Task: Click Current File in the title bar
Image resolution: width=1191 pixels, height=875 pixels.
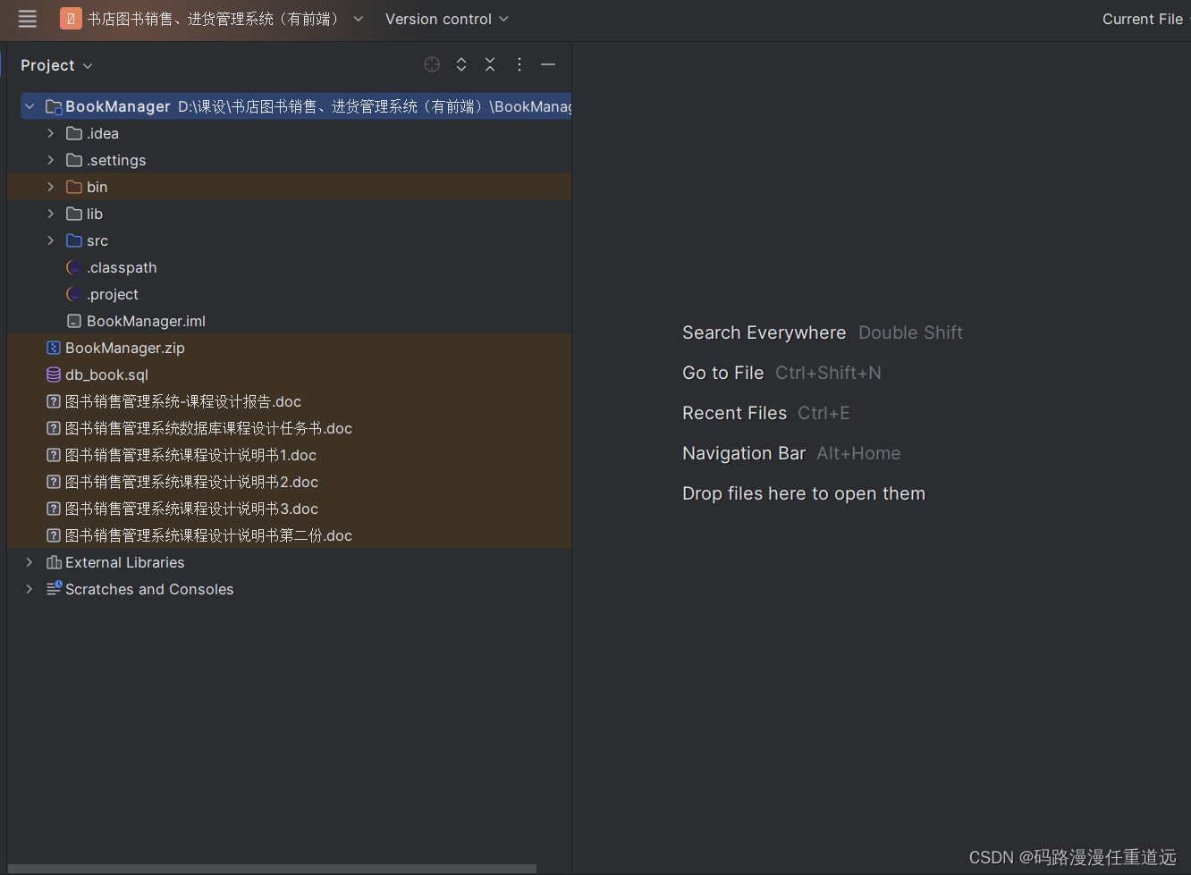Action: pos(1143,19)
